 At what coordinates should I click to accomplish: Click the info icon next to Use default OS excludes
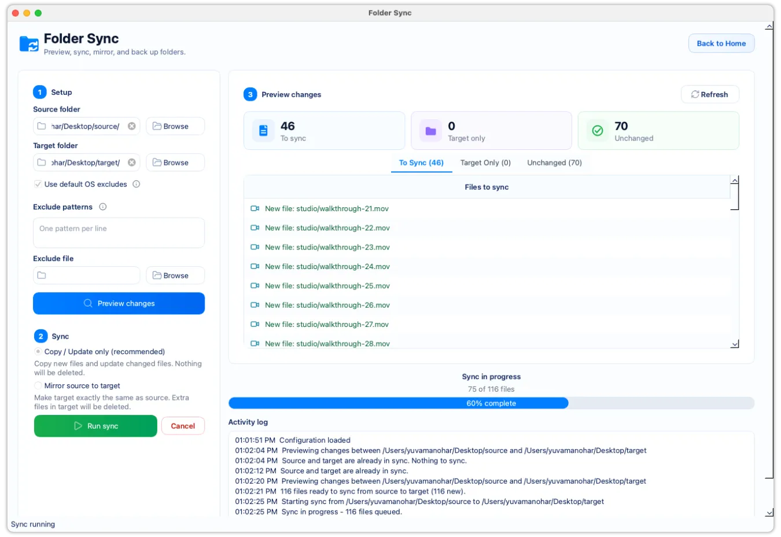click(x=137, y=184)
